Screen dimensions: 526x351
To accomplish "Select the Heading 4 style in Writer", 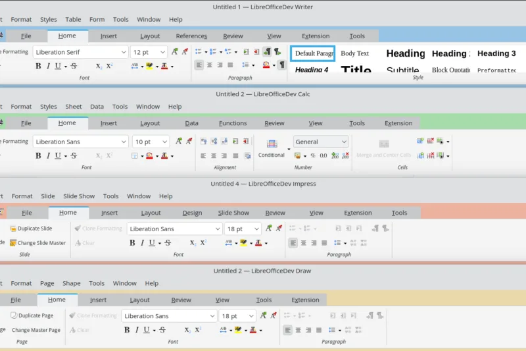I will [x=312, y=69].
